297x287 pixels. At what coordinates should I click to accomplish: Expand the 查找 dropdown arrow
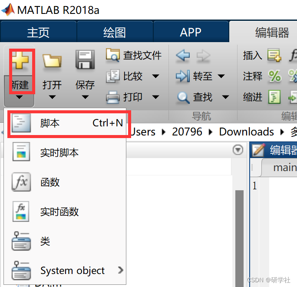[225, 97]
